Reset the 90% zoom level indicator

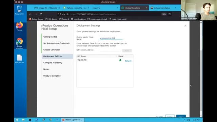tap(164, 14)
